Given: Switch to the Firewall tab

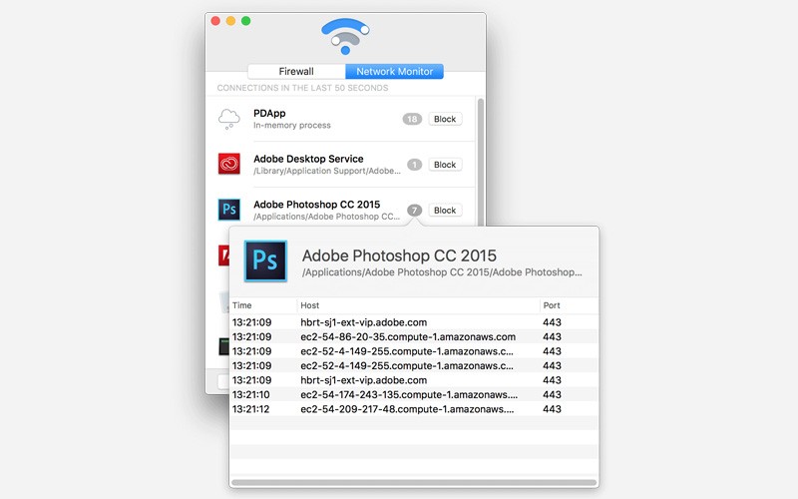Looking at the screenshot, I should [x=296, y=71].
